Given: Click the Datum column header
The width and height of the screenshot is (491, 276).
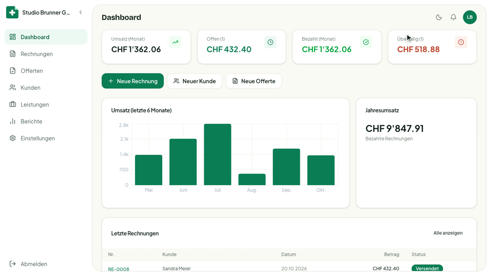Looking at the screenshot, I should [289, 254].
